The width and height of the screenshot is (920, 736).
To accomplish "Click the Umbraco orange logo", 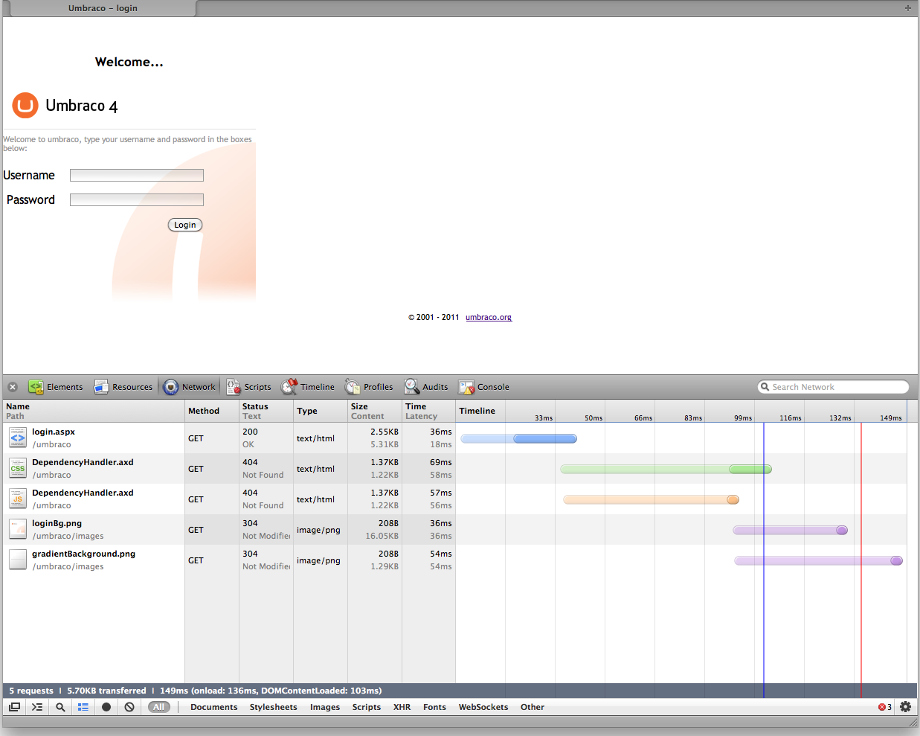I will point(25,106).
